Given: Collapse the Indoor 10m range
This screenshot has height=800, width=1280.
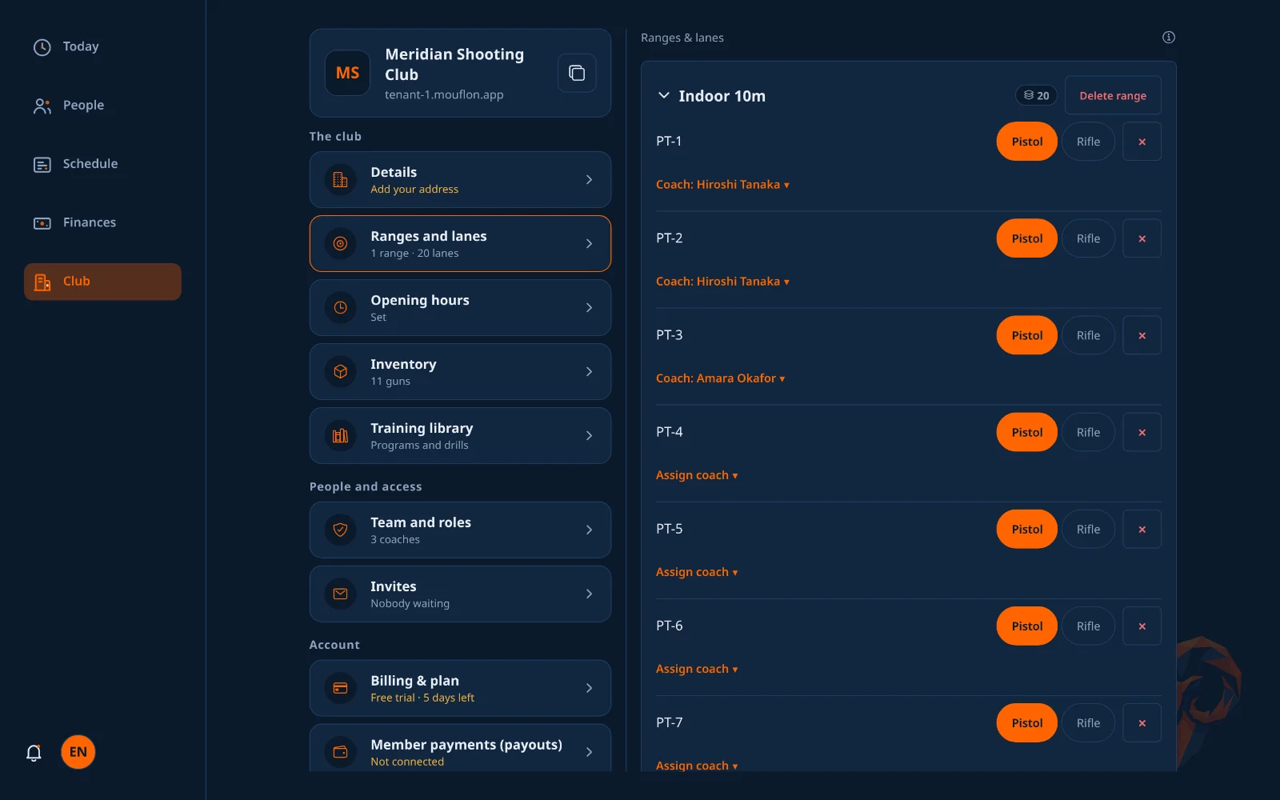Looking at the screenshot, I should [663, 95].
